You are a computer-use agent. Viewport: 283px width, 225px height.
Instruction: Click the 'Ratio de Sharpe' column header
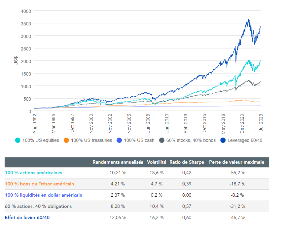coord(187,162)
